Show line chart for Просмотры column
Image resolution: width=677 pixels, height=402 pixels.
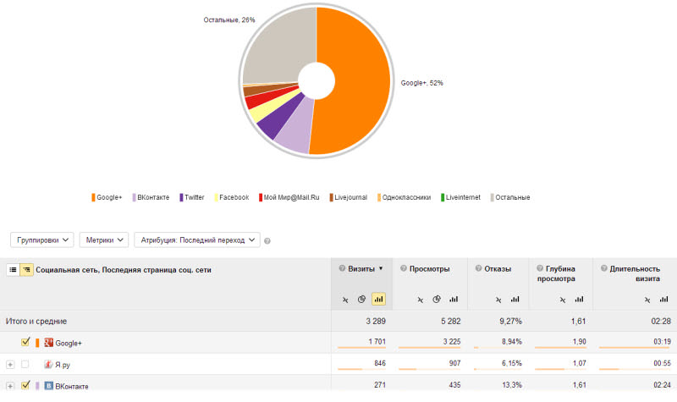[x=421, y=300]
